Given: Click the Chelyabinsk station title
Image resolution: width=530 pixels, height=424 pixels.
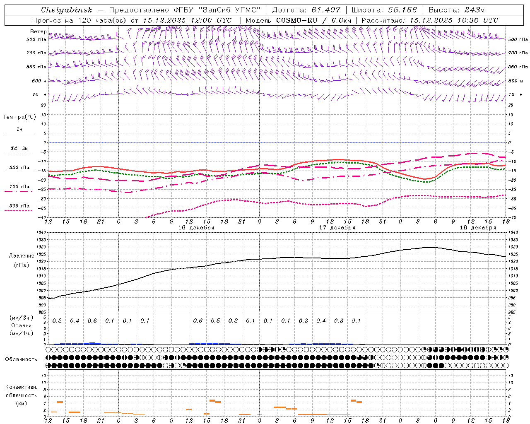Looking at the screenshot, I should (x=67, y=10).
